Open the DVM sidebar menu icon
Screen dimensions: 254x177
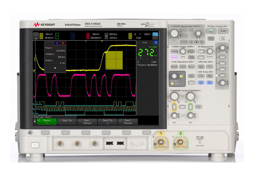click(156, 42)
